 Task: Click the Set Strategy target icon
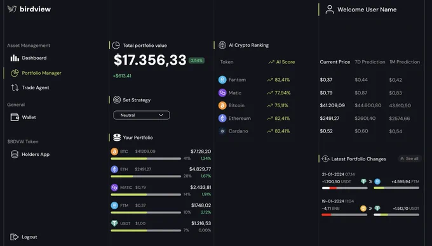click(117, 100)
